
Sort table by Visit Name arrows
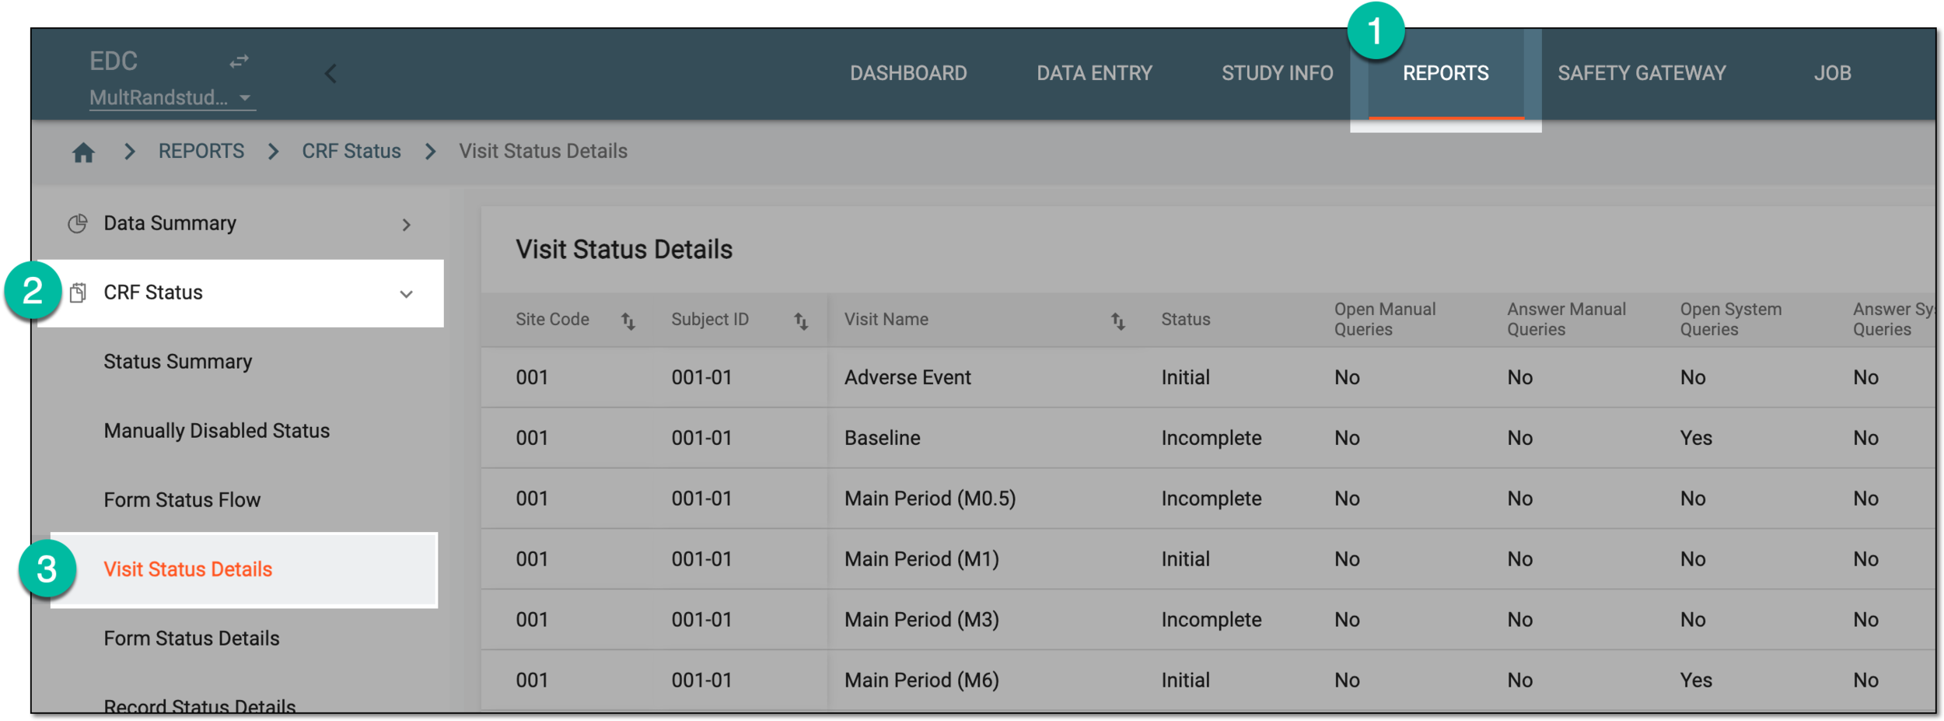1118,320
